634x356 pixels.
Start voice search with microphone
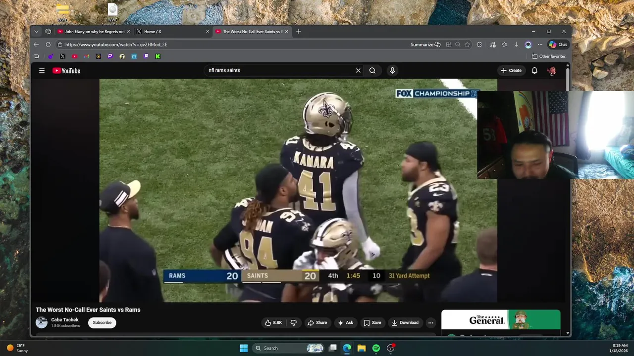pyautogui.click(x=392, y=71)
